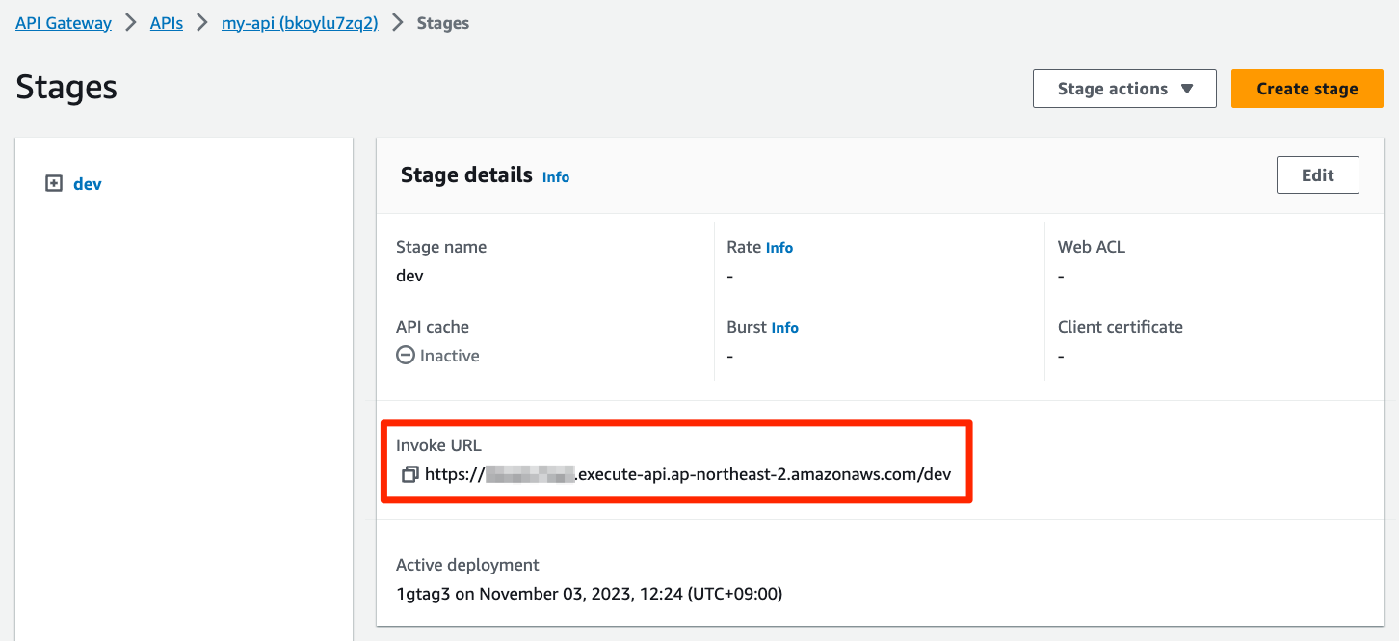Image resolution: width=1399 pixels, height=641 pixels.
Task: Open the Stage actions dropdown
Action: coord(1123,89)
